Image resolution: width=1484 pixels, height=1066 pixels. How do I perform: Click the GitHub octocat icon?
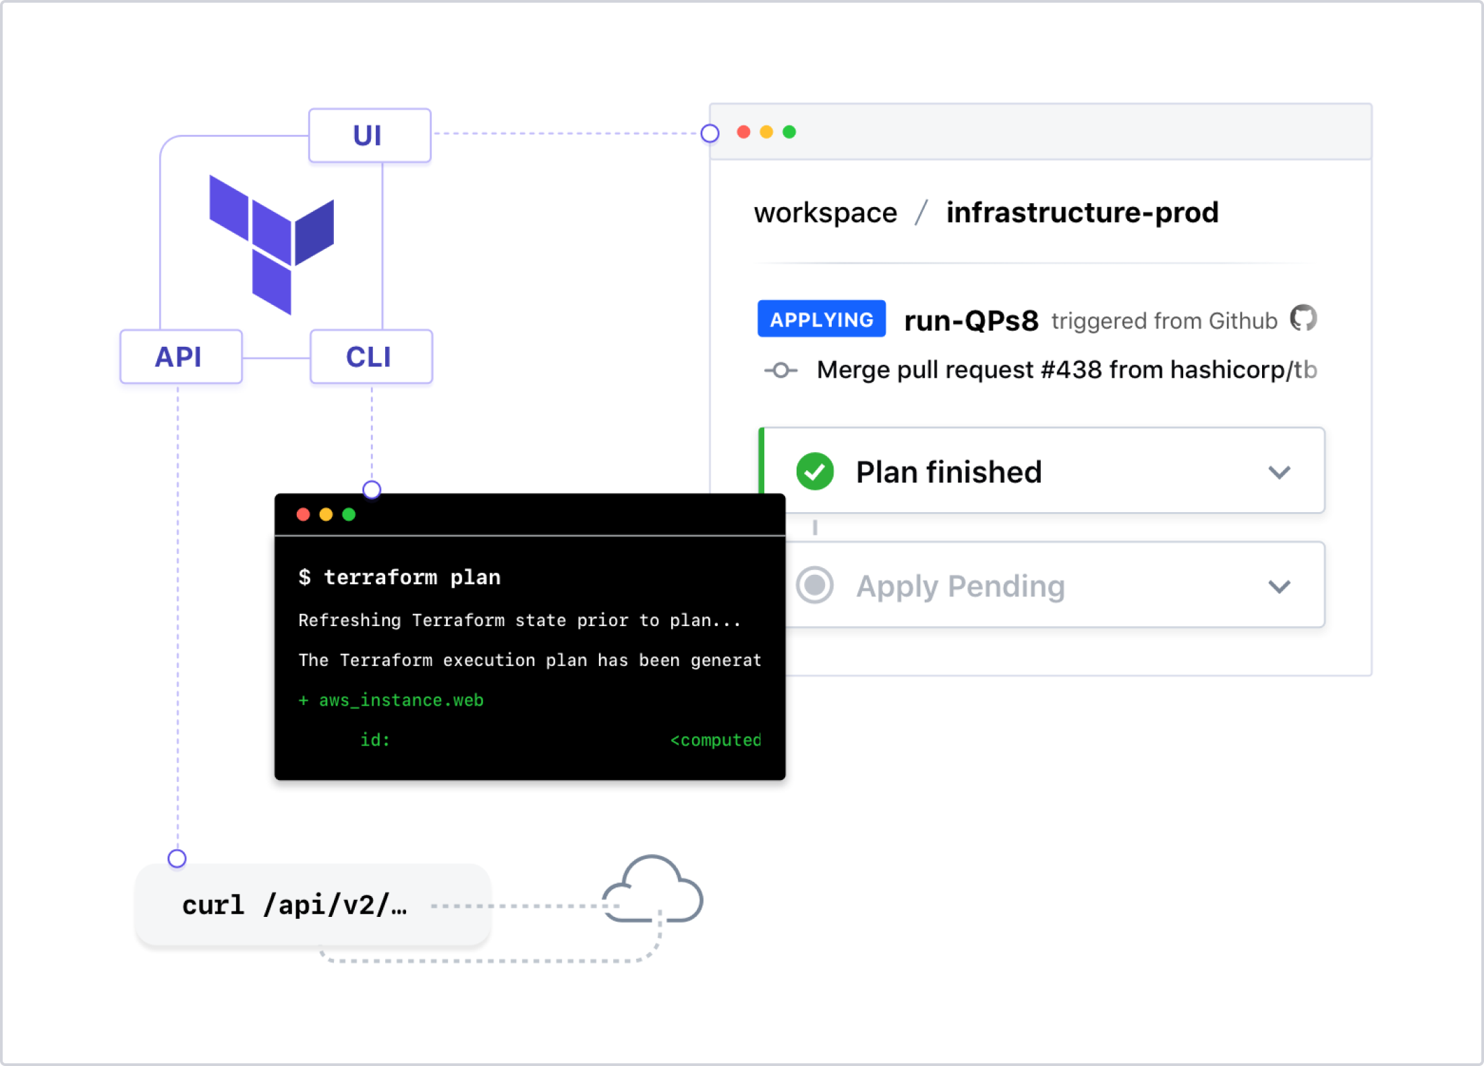[x=1303, y=318]
